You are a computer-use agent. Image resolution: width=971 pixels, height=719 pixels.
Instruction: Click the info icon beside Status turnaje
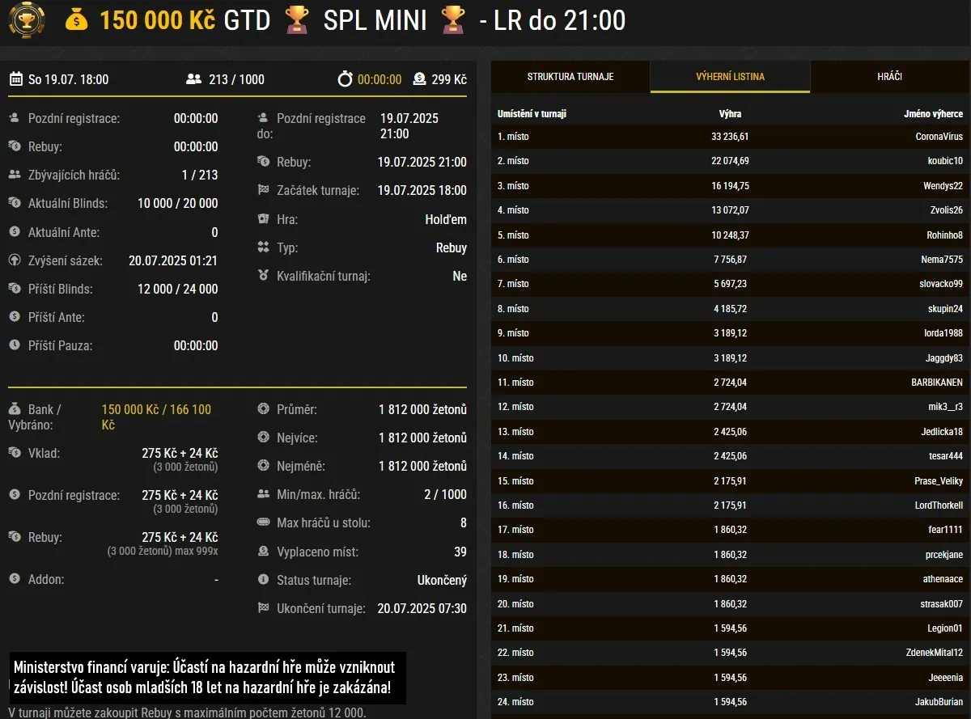[263, 580]
